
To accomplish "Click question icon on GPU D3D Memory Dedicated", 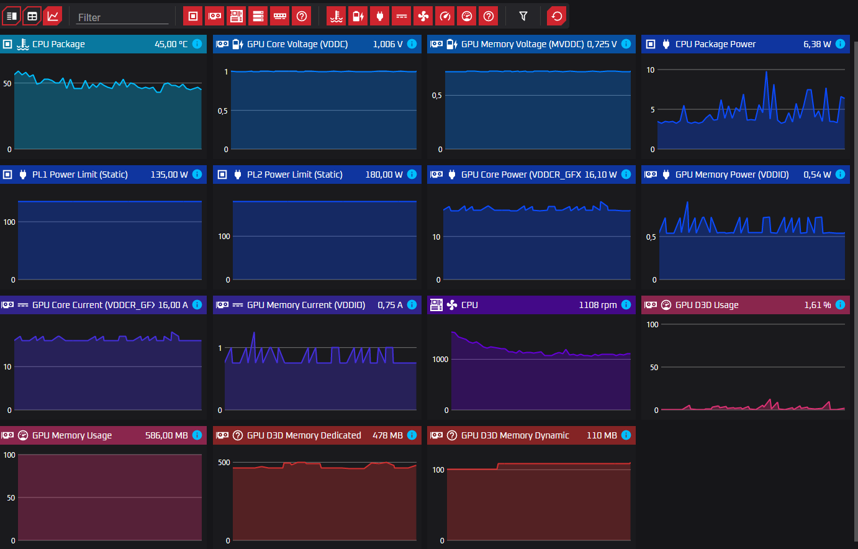I will click(x=238, y=435).
